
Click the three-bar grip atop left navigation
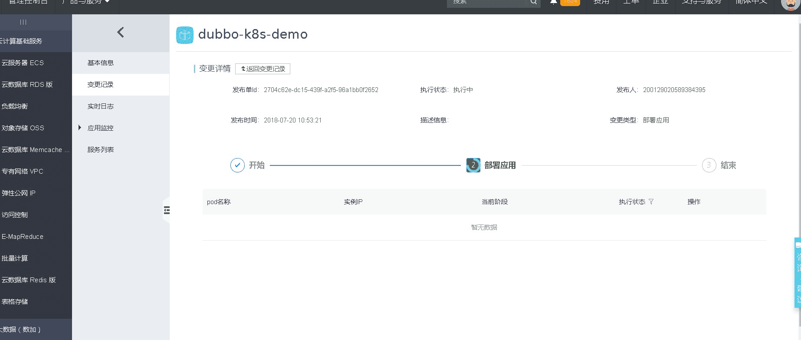[23, 22]
